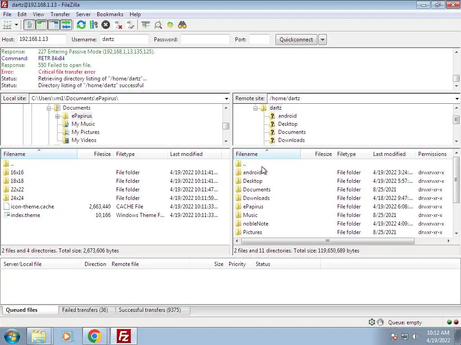461x345 pixels.
Task: Sort remote list by Permissions column
Action: click(x=434, y=154)
